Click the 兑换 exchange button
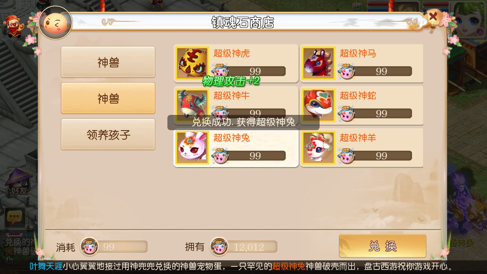487x274 pixels. [x=382, y=246]
